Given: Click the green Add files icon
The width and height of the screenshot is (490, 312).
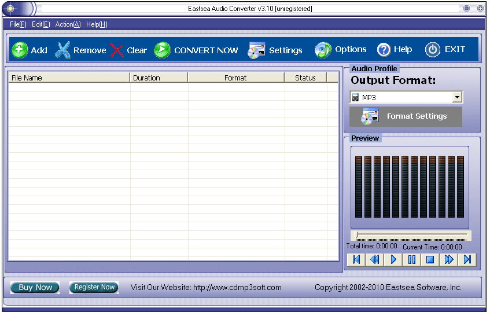Looking at the screenshot, I should pos(20,50).
